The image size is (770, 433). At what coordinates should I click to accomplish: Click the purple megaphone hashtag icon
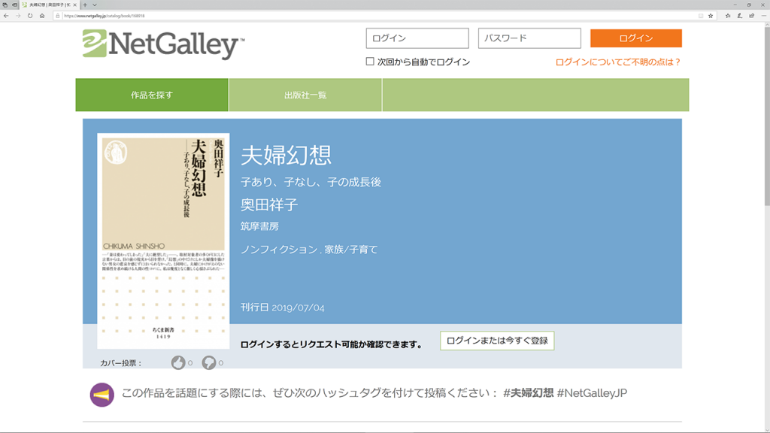102,395
